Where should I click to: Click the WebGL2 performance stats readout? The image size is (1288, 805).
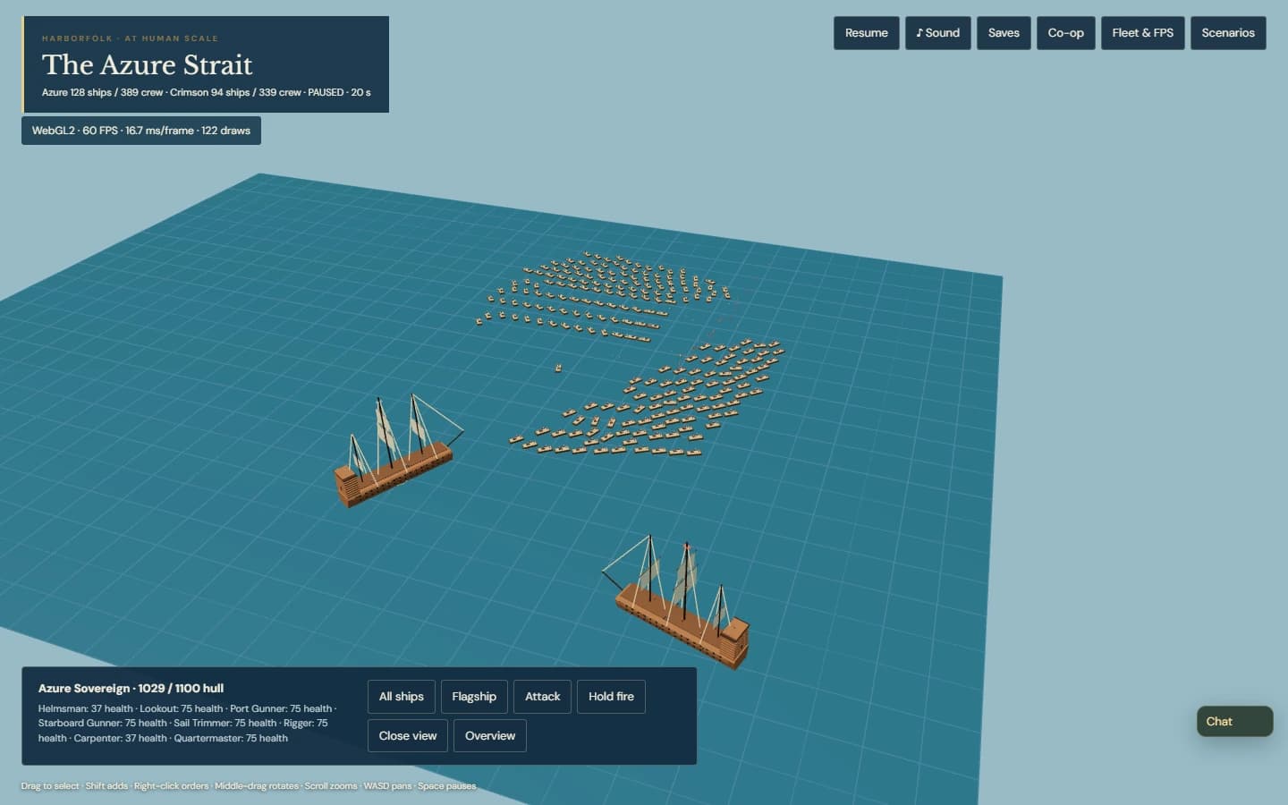pyautogui.click(x=141, y=131)
